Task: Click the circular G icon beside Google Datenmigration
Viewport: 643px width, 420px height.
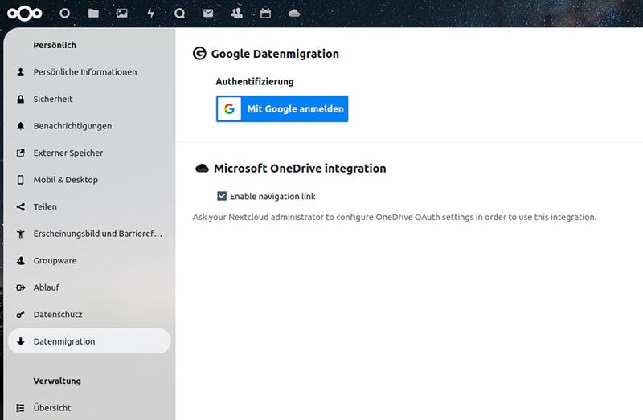Action: point(199,54)
